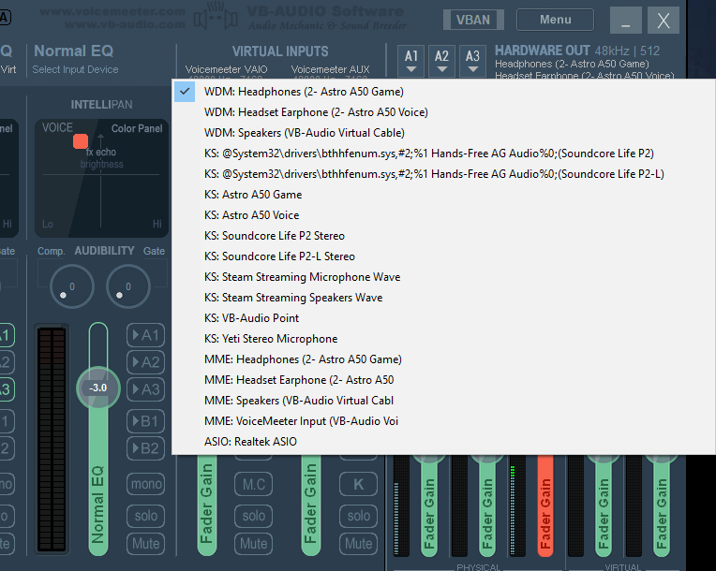Toggle A2 bus routing on Normal EQ strip

(x=145, y=362)
